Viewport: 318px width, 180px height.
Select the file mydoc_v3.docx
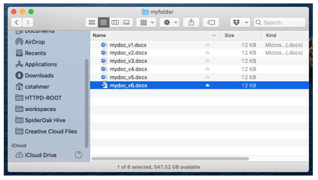(128, 61)
